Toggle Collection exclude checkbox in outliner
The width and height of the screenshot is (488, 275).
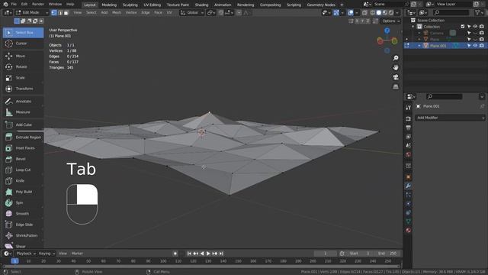pyautogui.click(x=463, y=27)
